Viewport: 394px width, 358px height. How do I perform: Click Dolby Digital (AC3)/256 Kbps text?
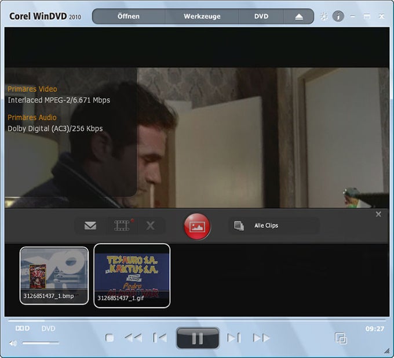tap(55, 129)
